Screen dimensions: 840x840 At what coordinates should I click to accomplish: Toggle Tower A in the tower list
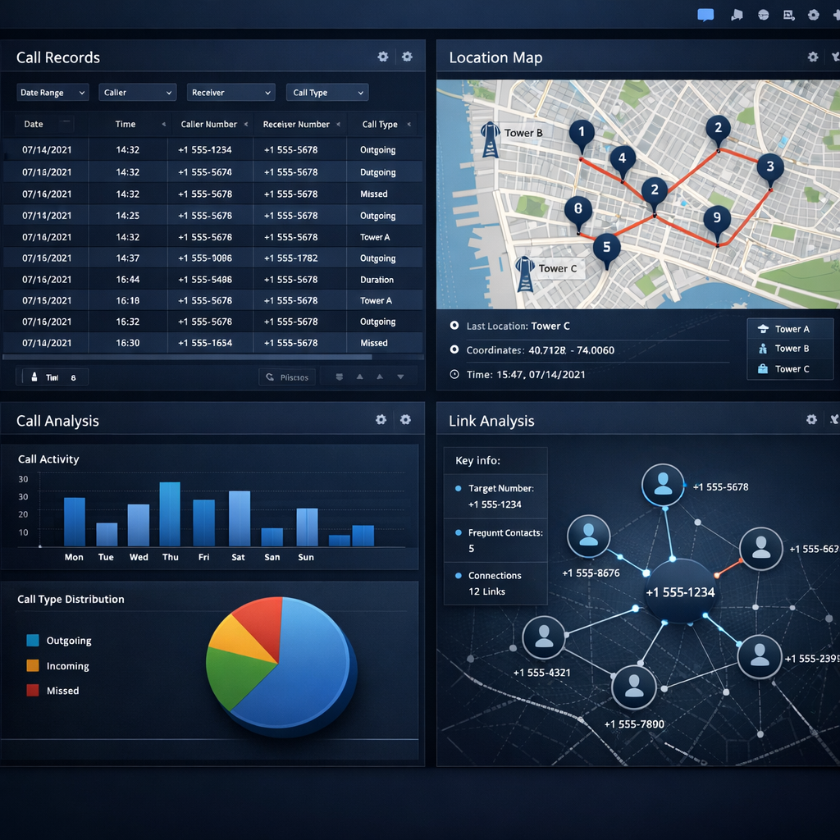pyautogui.click(x=790, y=328)
